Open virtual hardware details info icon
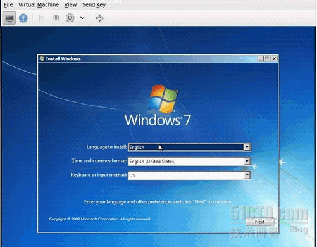The width and height of the screenshot is (317, 247). [23, 18]
